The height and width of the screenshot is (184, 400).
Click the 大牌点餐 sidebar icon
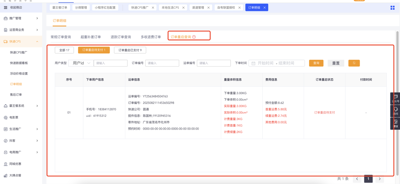(x=5, y=176)
